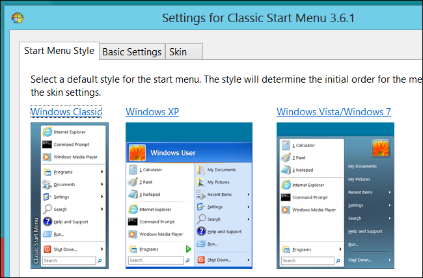Screen dimensions: 423x278
Task: Click Internet Explorer icon in Windows Classic preview
Action: (48, 132)
